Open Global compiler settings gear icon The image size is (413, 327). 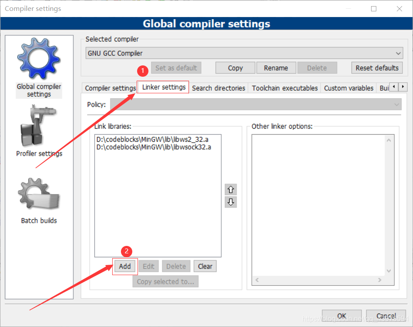click(x=39, y=58)
